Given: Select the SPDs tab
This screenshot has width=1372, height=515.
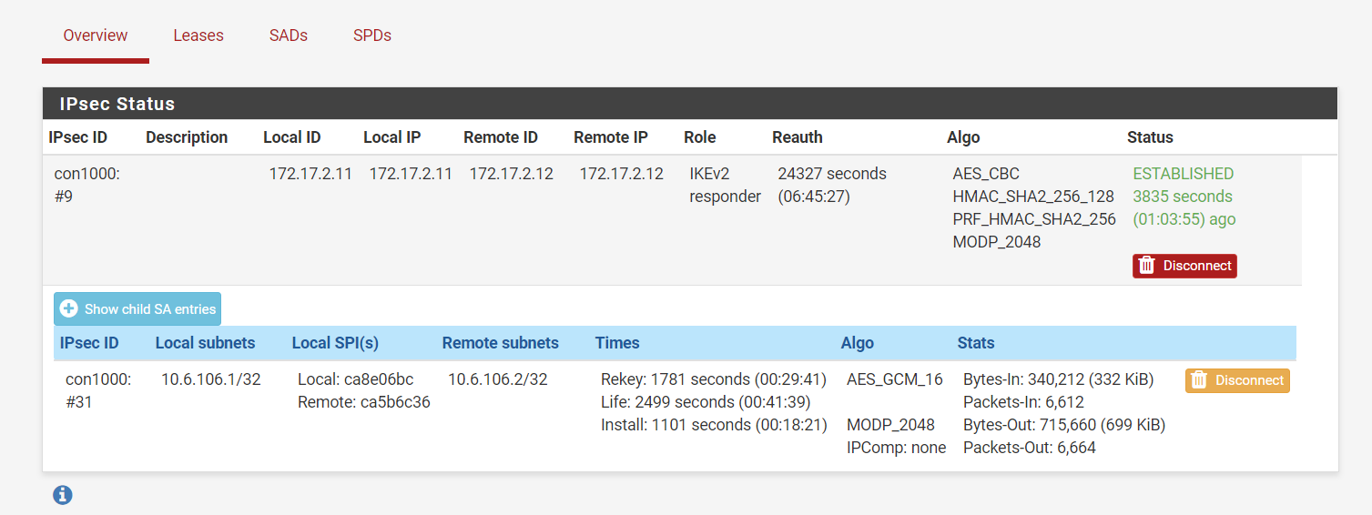Looking at the screenshot, I should tap(372, 36).
